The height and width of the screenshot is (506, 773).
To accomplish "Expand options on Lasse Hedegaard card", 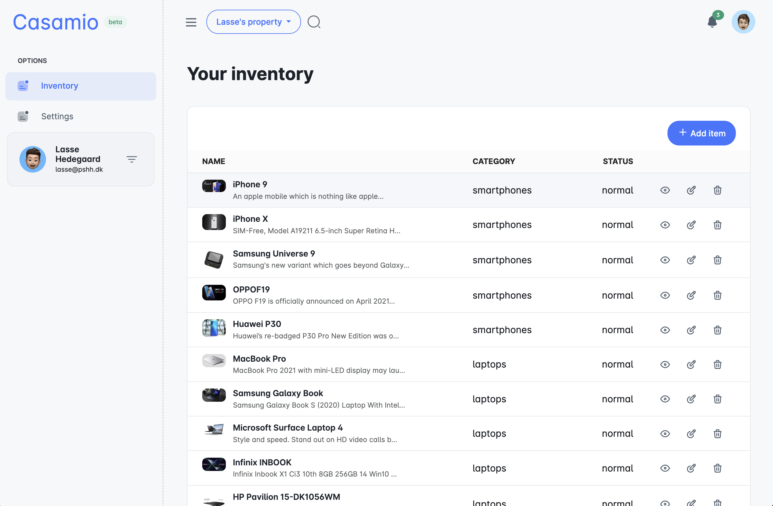I will click(131, 159).
